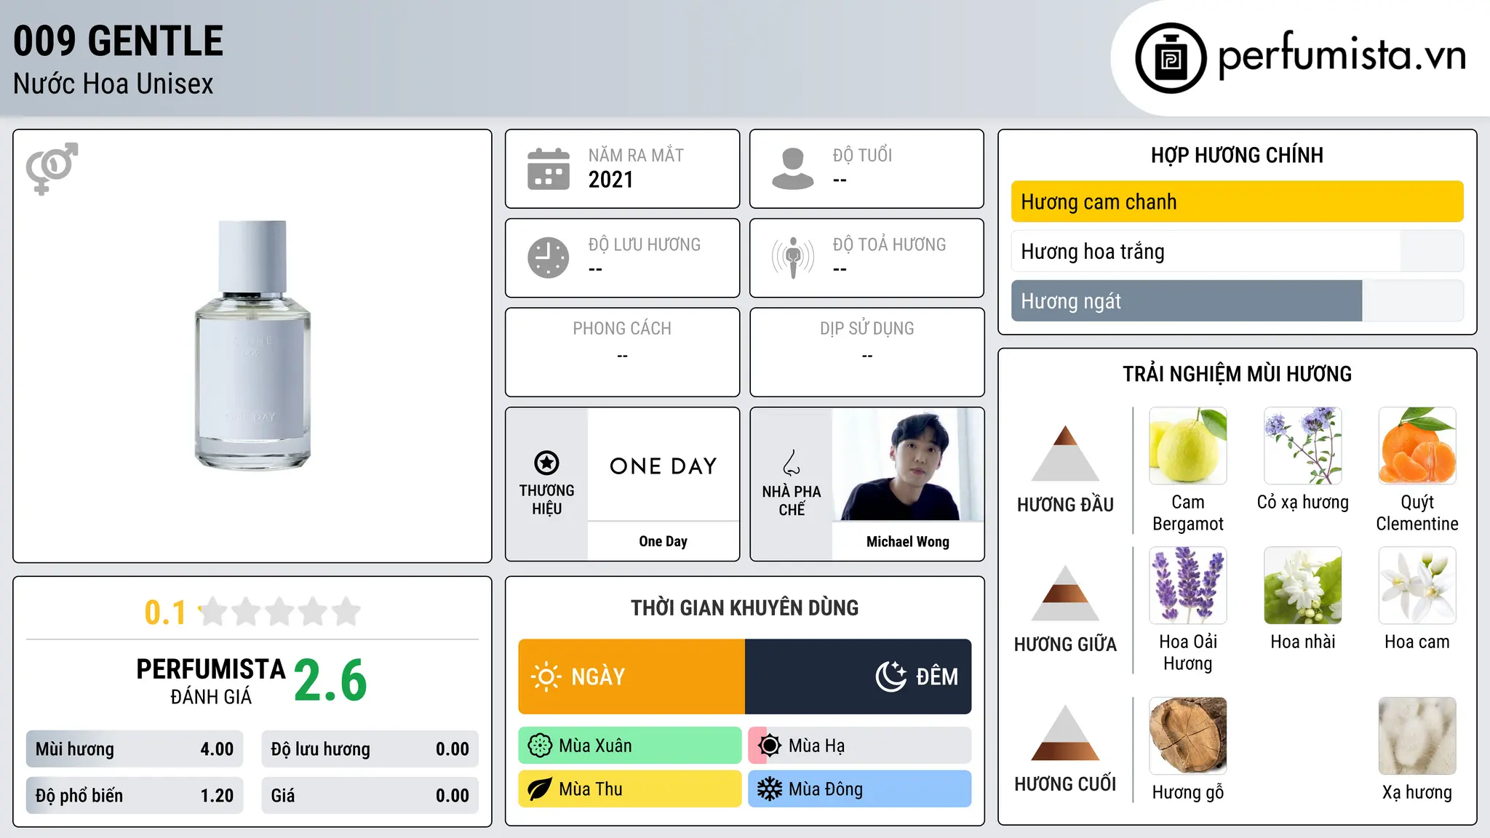Click the Mùa Hạ season bar
This screenshot has width=1490, height=838.
click(860, 746)
